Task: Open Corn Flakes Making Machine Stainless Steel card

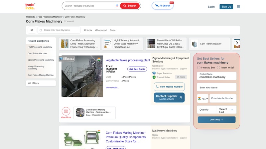Action: 94,113
